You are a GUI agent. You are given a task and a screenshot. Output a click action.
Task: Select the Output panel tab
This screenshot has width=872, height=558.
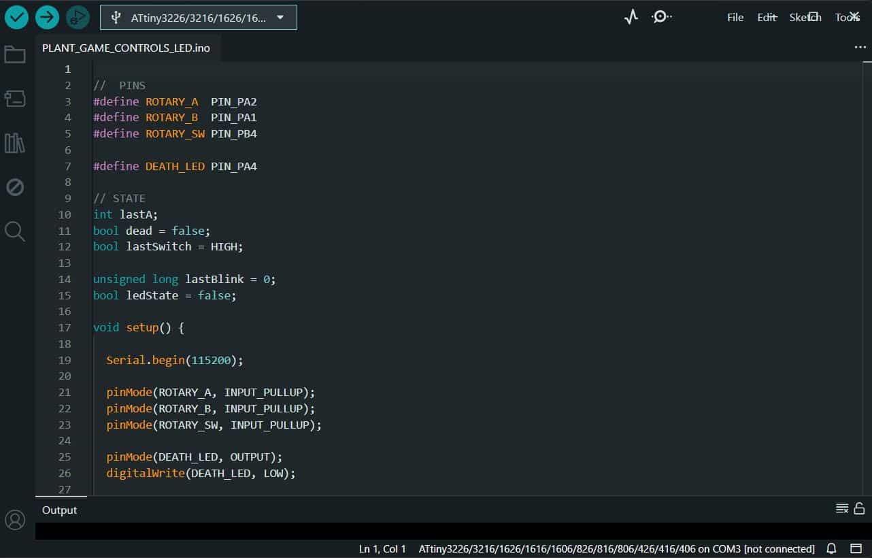coord(60,510)
